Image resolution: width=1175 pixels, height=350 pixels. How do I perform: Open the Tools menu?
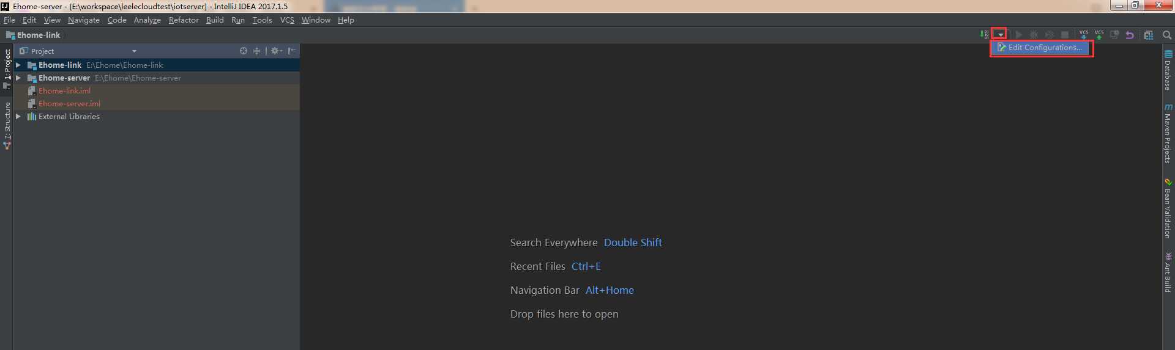[263, 20]
